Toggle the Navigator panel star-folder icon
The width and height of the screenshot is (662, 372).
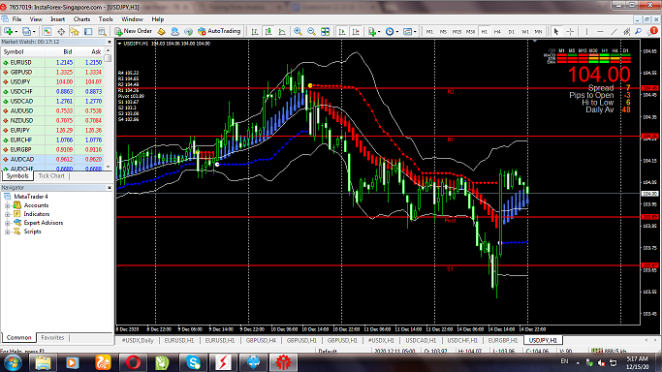coord(75,31)
